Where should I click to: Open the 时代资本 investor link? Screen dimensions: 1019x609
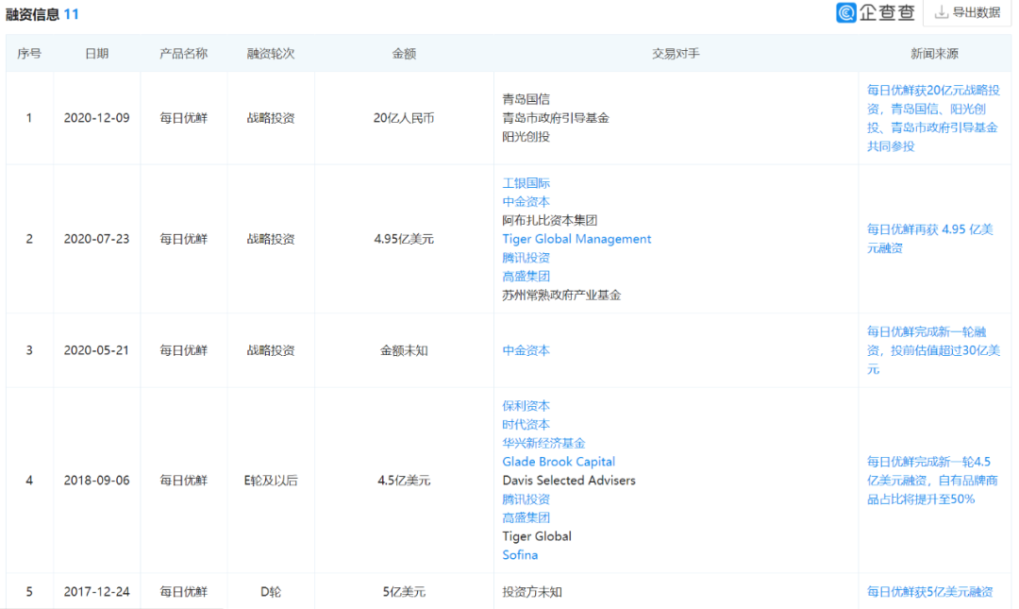(x=526, y=424)
